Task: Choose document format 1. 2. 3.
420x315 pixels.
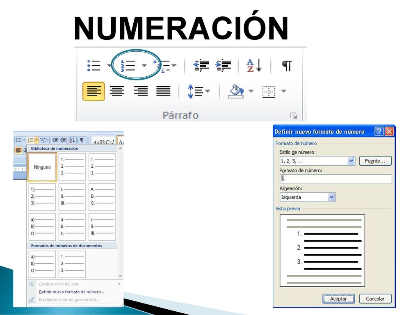Action: tap(72, 264)
